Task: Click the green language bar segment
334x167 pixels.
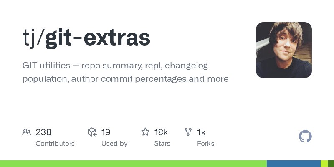Action: pos(133,164)
